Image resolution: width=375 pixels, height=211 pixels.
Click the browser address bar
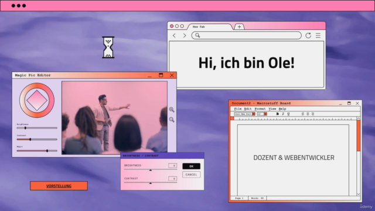pos(246,35)
